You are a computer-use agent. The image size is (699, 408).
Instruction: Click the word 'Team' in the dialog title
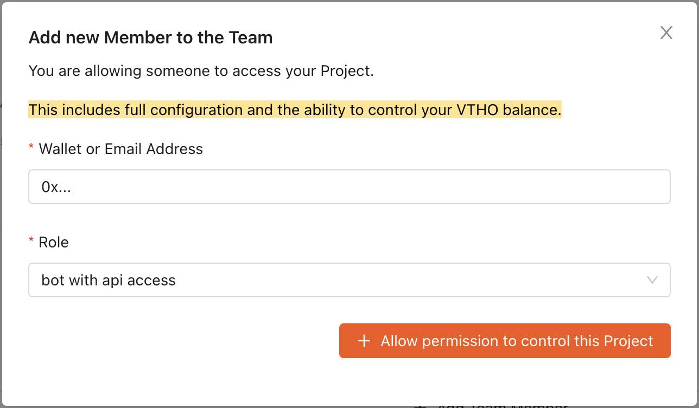click(x=250, y=37)
